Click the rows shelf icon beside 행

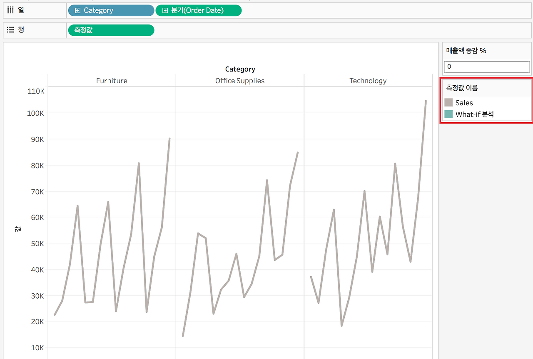[11, 30]
